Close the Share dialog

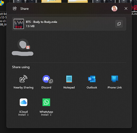click(x=126, y=9)
